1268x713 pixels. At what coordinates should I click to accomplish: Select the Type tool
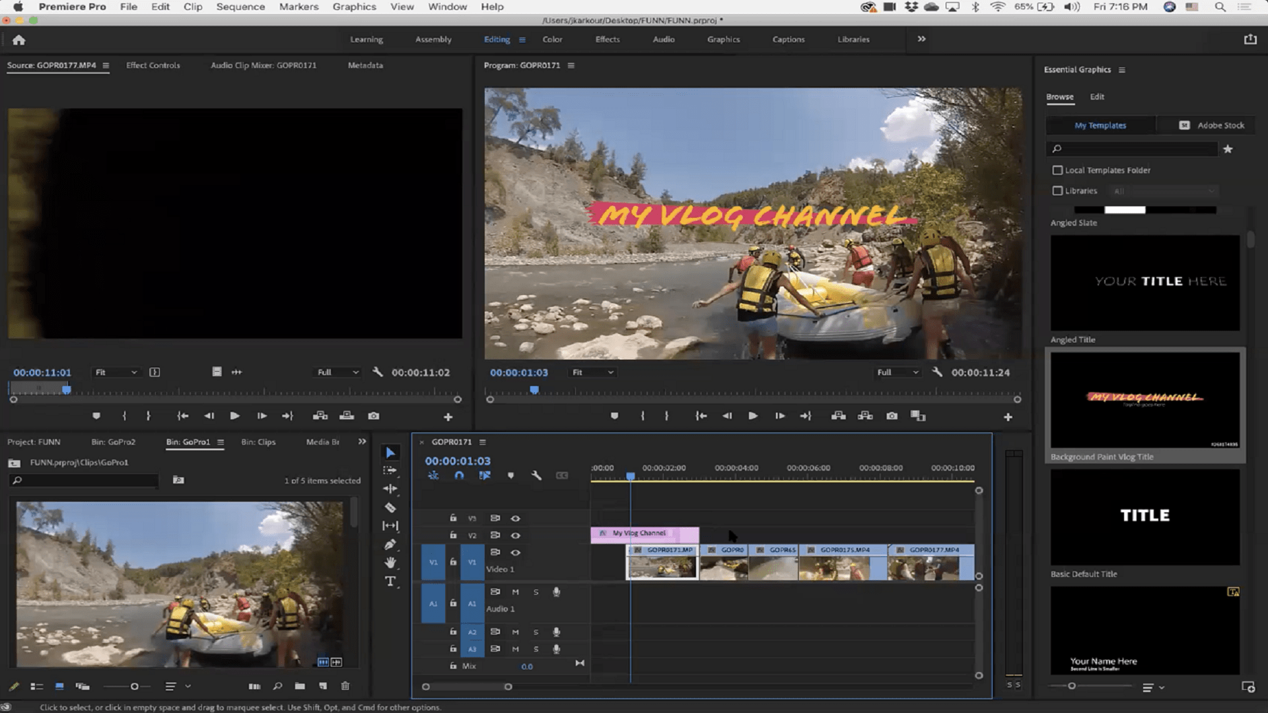[390, 582]
